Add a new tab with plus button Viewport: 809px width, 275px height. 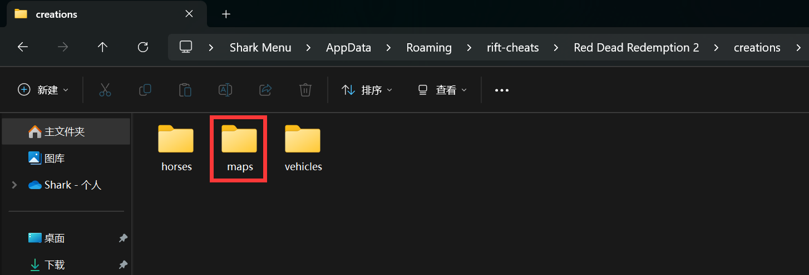point(226,14)
